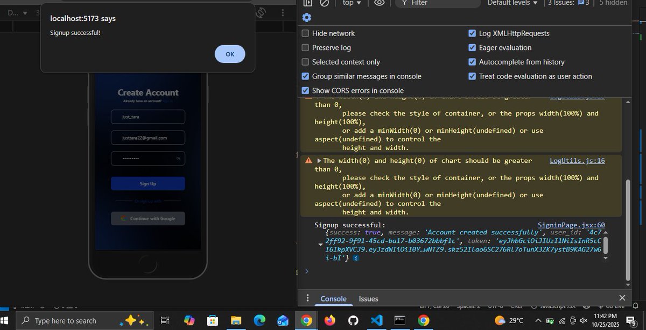Open second Chrome icon right of terminal
Image resolution: width=646 pixels, height=330 pixels.
point(424,320)
